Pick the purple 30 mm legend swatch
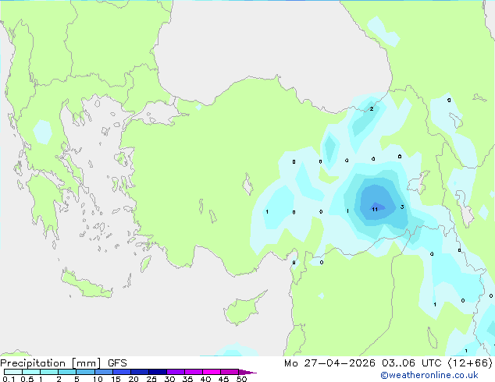This screenshot has height=382, width=495. pos(176,372)
